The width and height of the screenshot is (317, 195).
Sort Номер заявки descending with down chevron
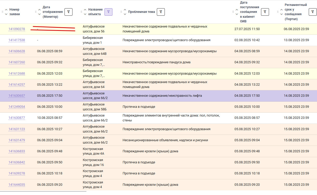click(x=6, y=14)
